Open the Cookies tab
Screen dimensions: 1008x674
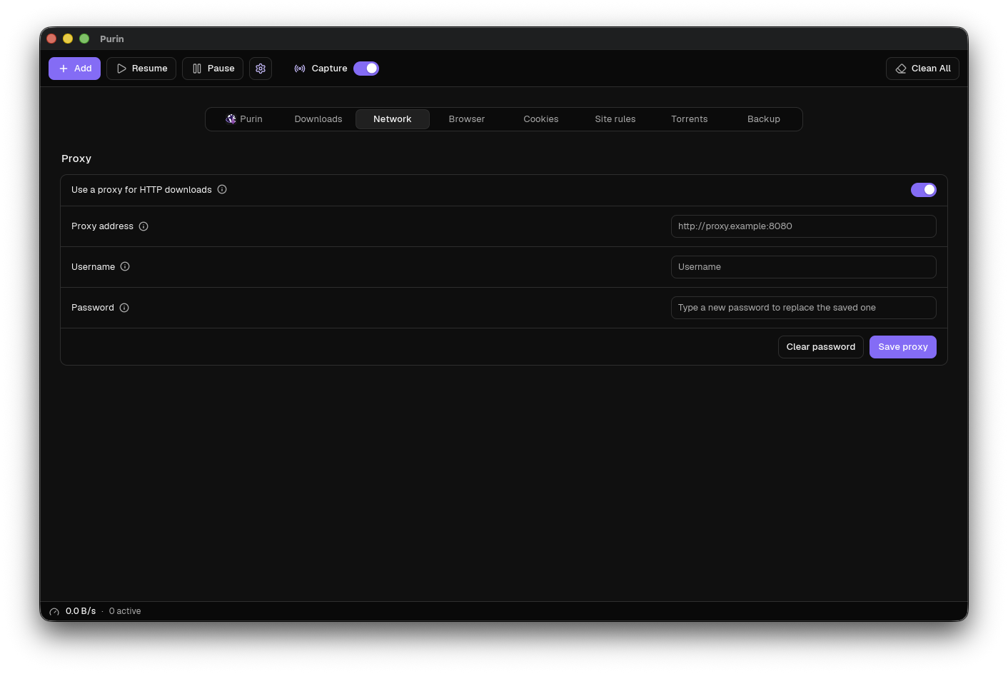[541, 119]
